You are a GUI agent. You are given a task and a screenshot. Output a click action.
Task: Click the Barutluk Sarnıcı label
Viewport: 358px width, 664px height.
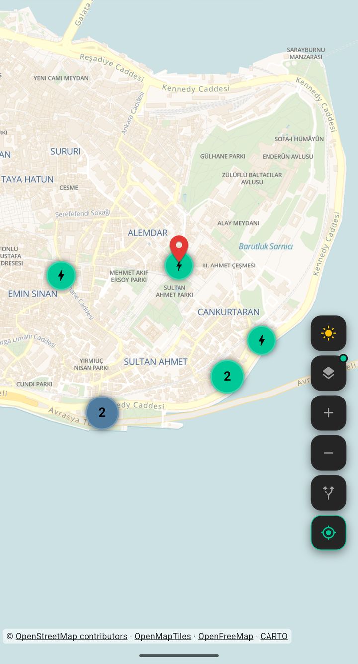point(266,246)
